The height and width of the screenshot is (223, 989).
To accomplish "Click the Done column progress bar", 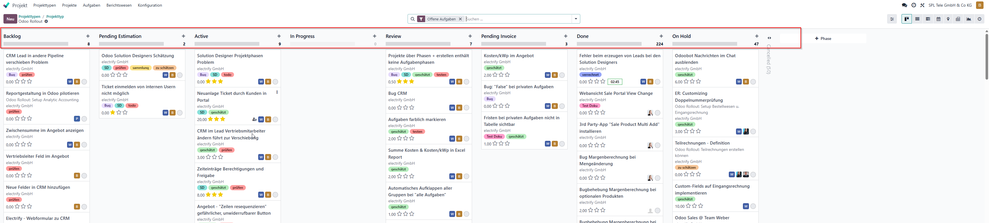I will pyautogui.click(x=609, y=44).
